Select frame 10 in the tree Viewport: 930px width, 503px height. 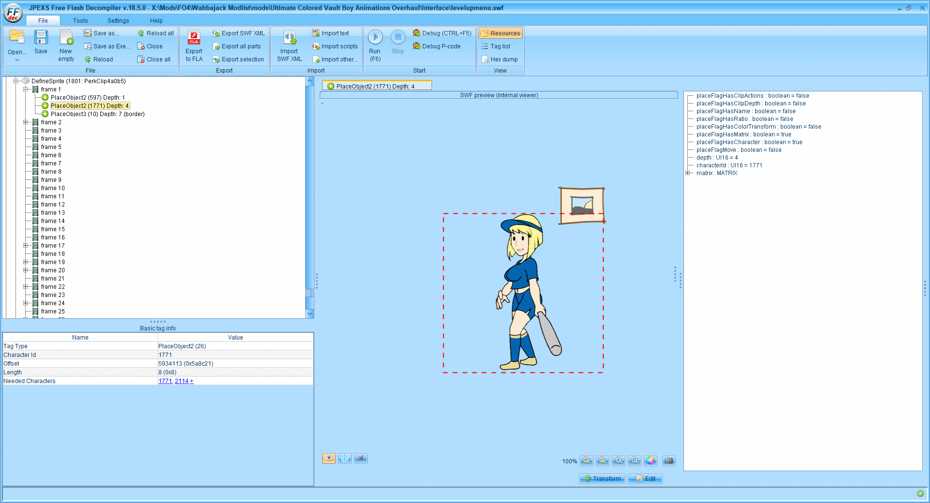[x=53, y=188]
